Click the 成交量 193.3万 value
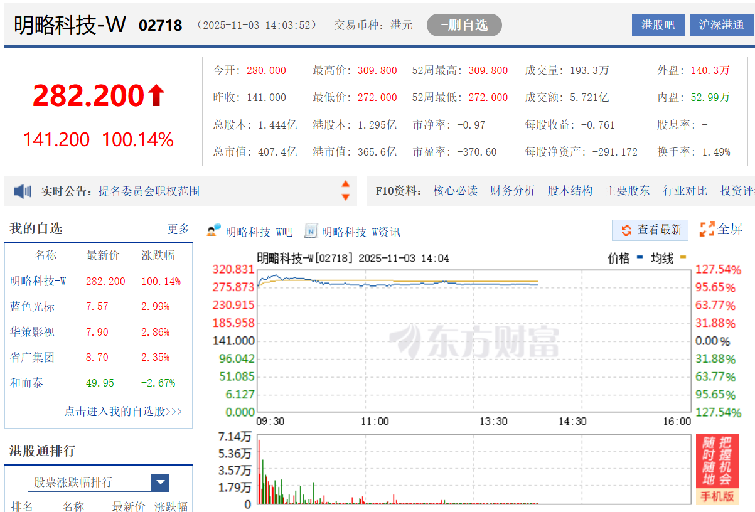Viewport: 755px width, 512px height. coord(589,70)
